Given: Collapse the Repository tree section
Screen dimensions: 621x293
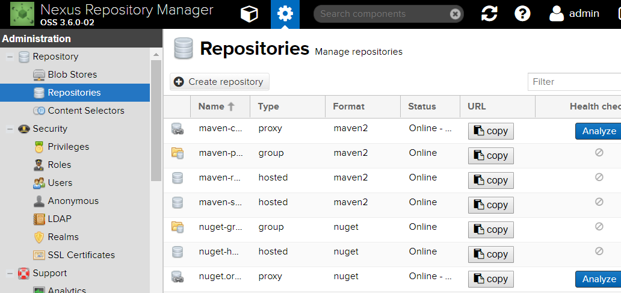Looking at the screenshot, I should (10, 57).
